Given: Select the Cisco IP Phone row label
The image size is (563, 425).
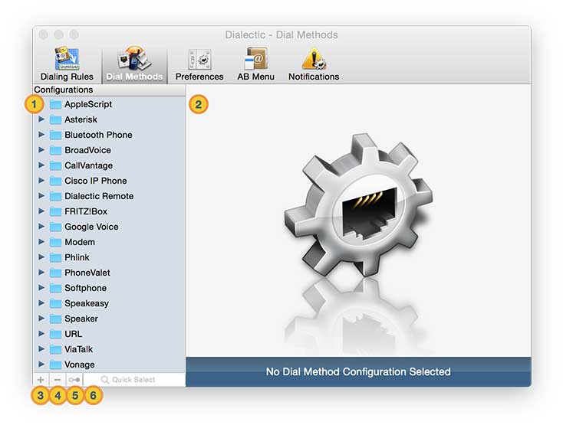Looking at the screenshot, I should pyautogui.click(x=96, y=181).
